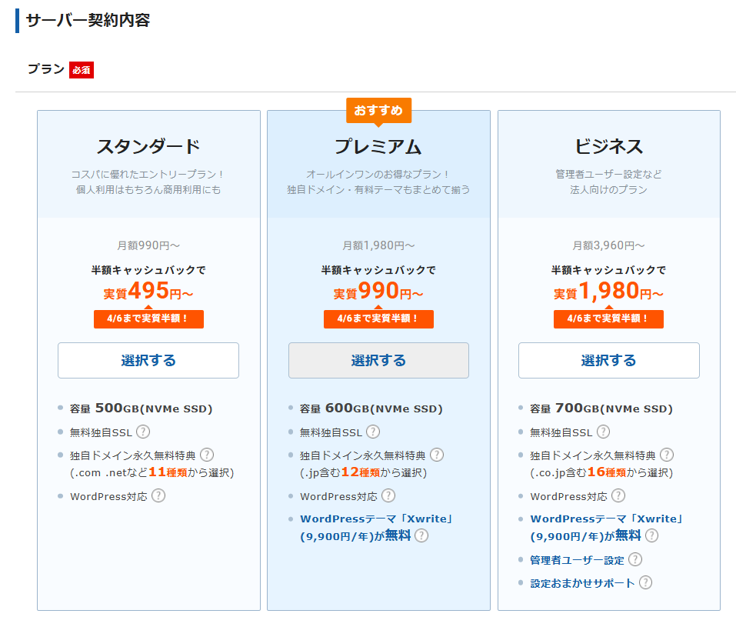Screen dimensions: 736x627
Task: Open help icon beside 管理者ユーザー設定
Action: click(x=635, y=559)
